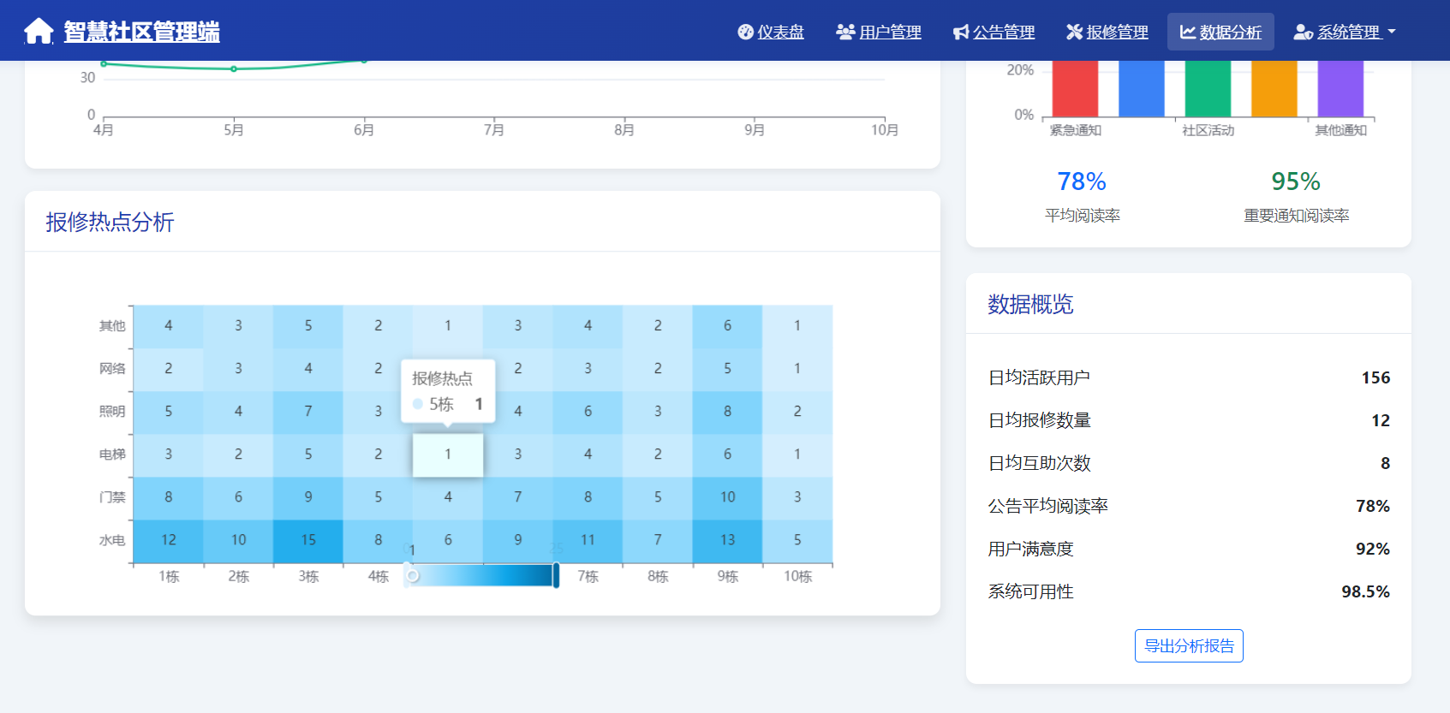This screenshot has height=713, width=1450.
Task: Click the 系统可用性 value 98.5%
Action: pos(1366,591)
